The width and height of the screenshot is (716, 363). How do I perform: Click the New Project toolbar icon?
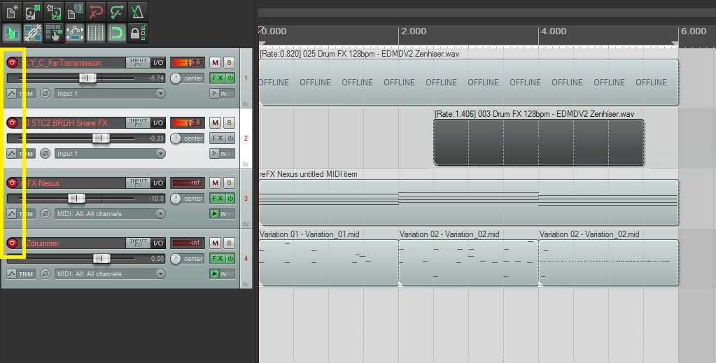[12, 11]
